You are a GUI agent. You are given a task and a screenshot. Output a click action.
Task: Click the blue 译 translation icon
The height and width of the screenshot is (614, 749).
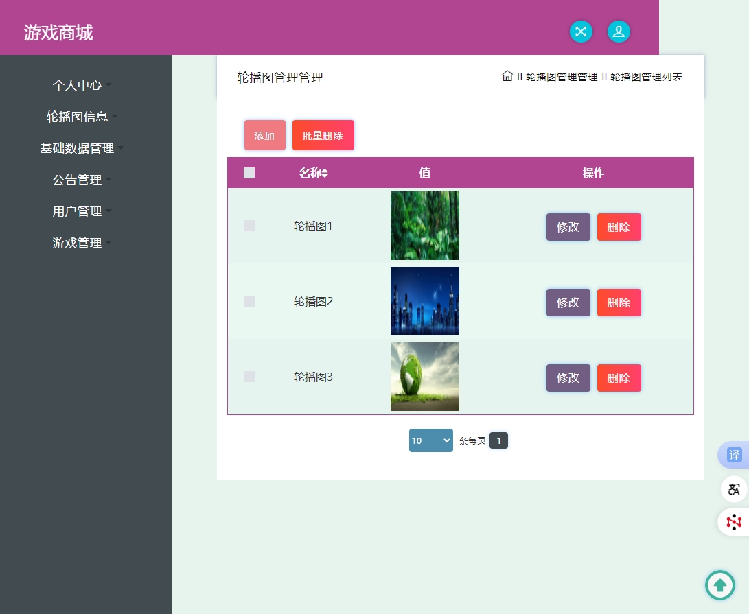(x=734, y=455)
